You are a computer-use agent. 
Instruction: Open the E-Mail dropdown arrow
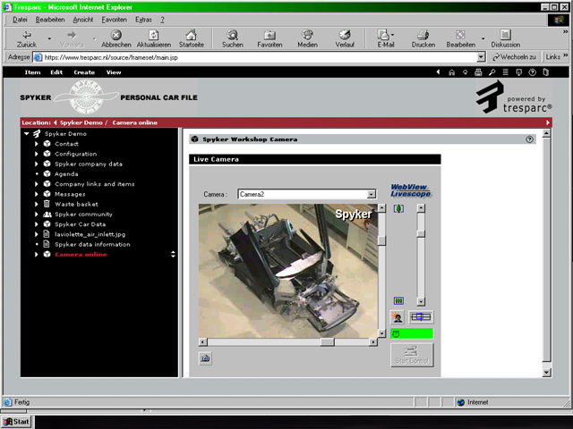tap(393, 35)
